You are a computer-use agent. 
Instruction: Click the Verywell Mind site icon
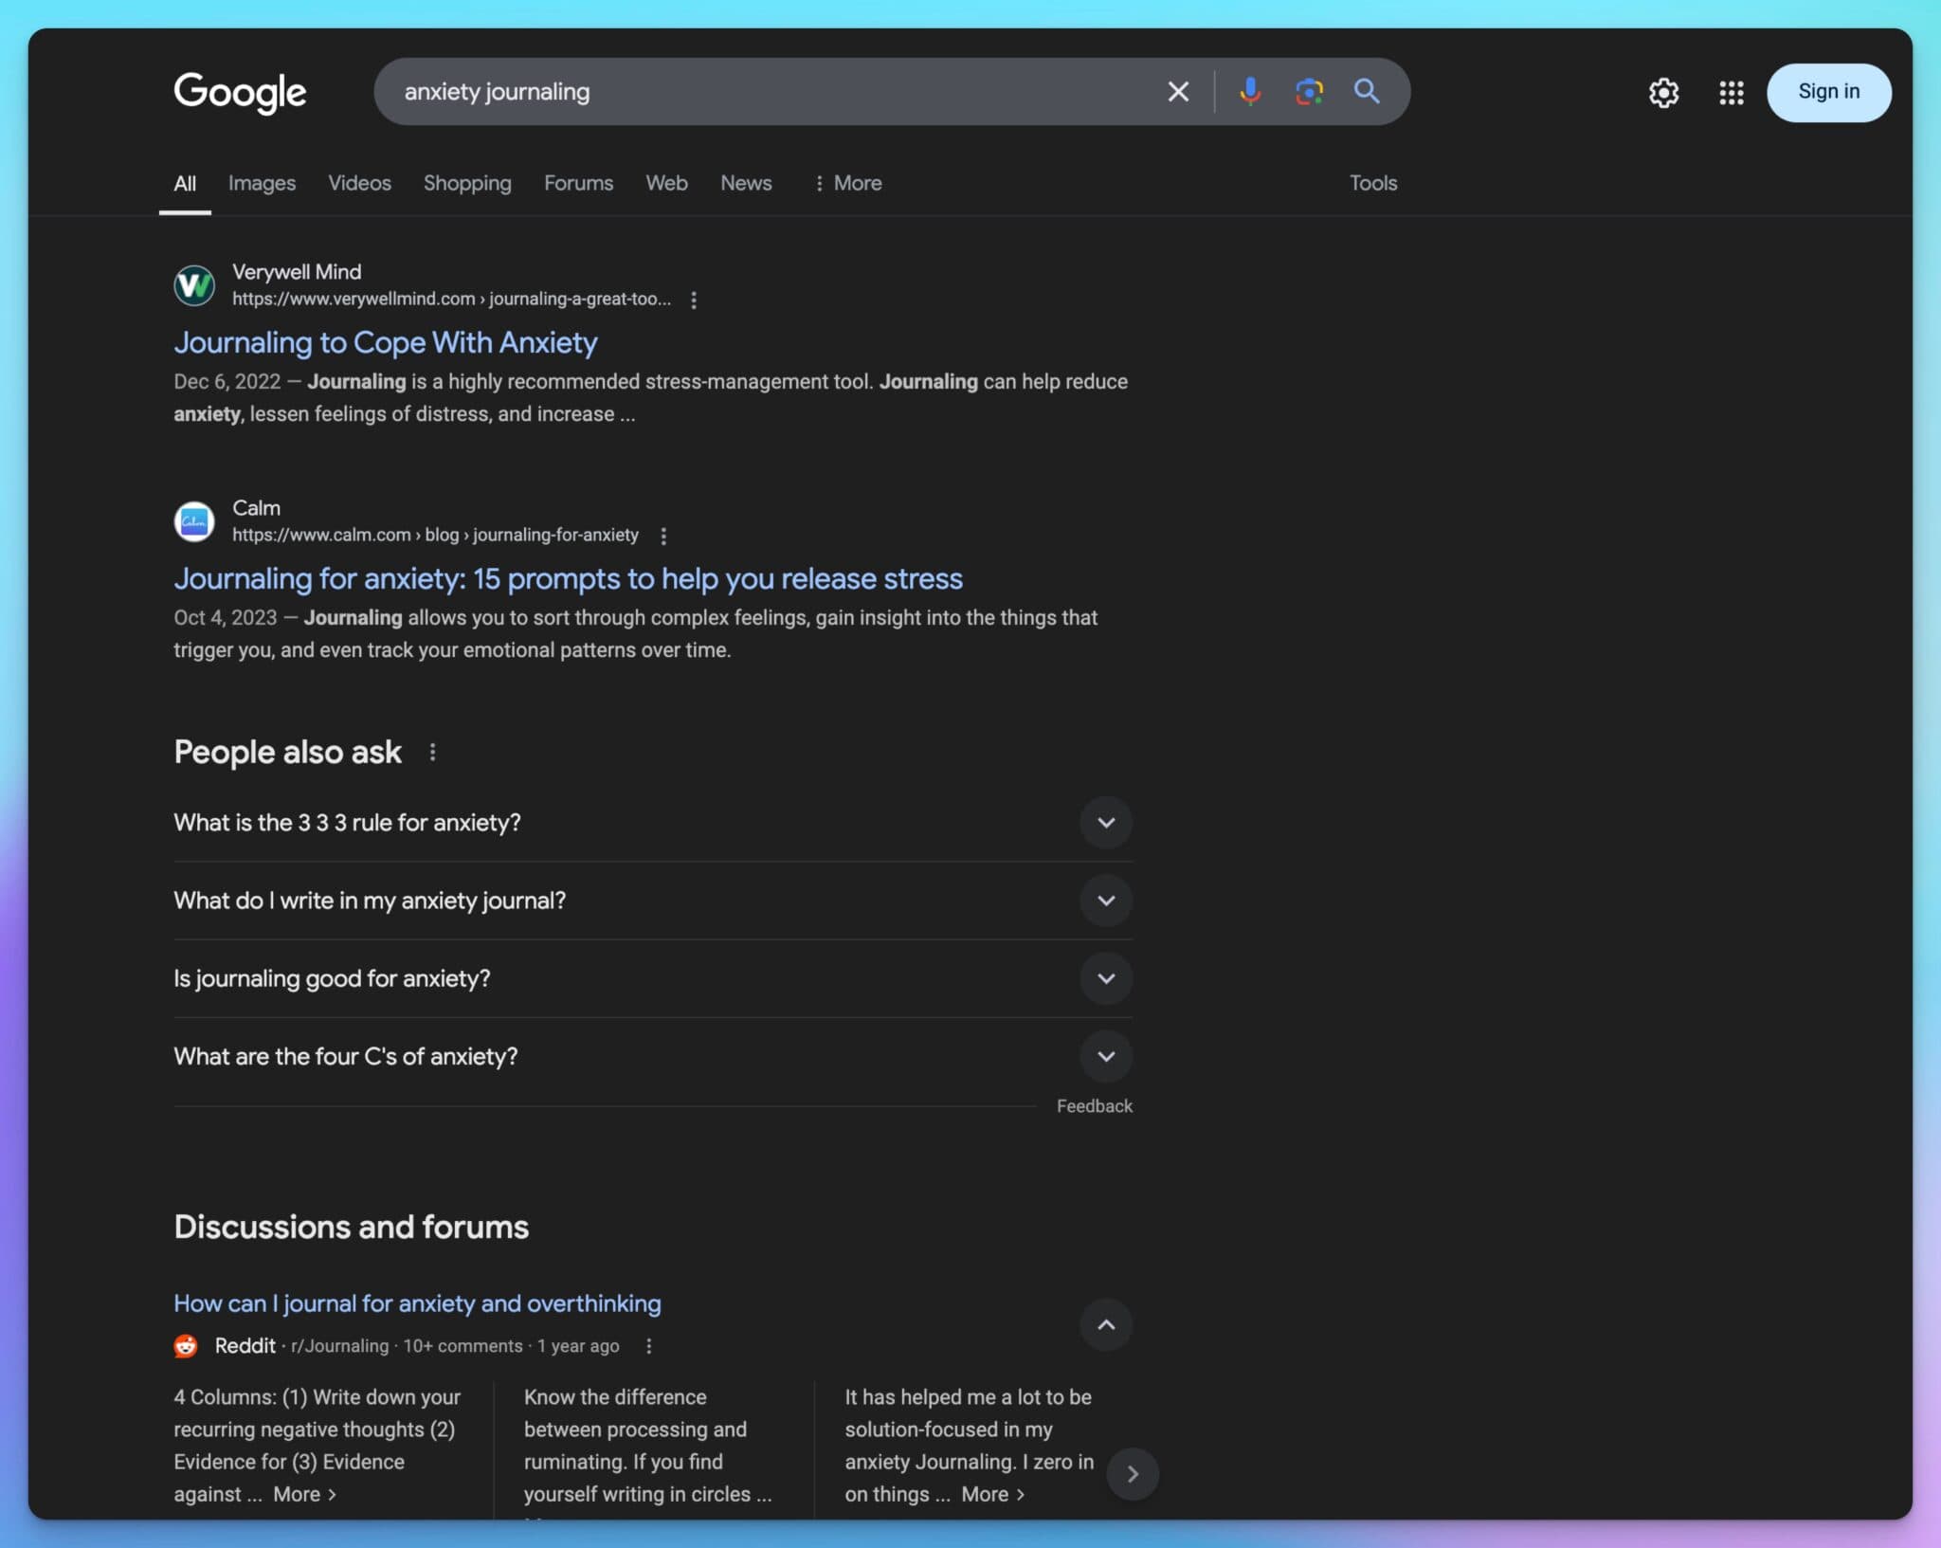pyautogui.click(x=193, y=284)
